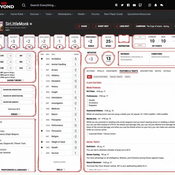Switch to the Spells tab
Image resolution: width=175 pixels, height=175 pixels.
pyautogui.click(x=100, y=71)
